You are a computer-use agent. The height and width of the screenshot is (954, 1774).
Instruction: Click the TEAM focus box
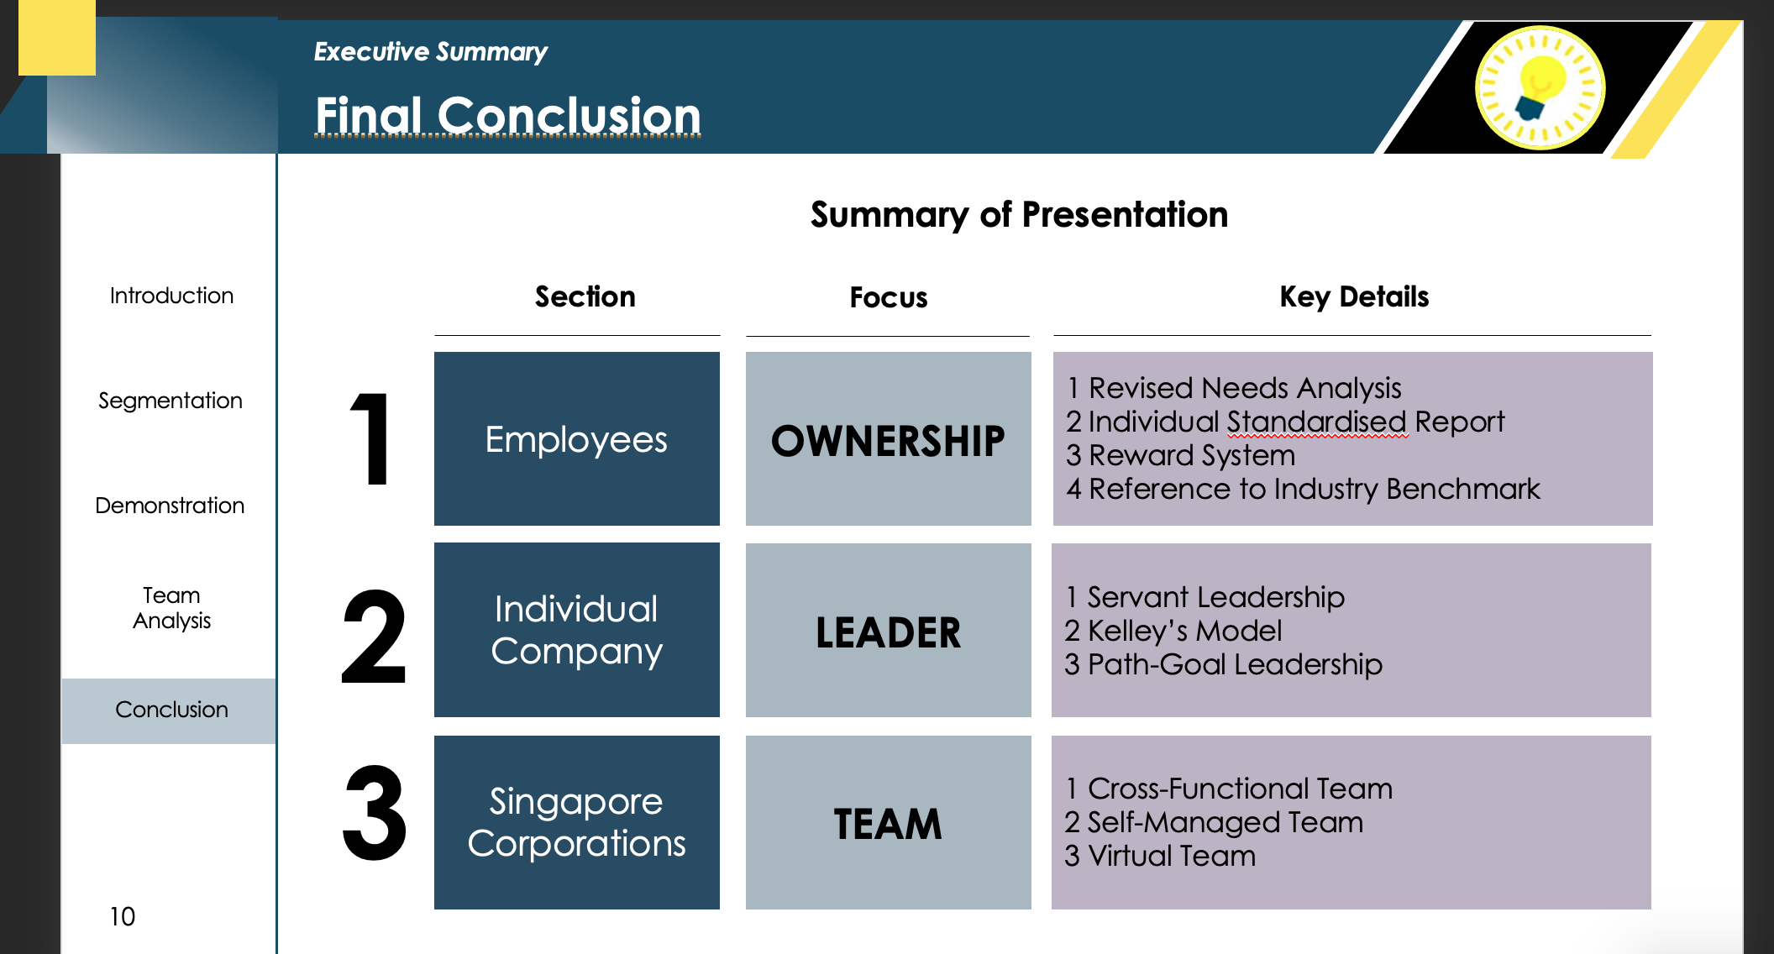click(888, 822)
